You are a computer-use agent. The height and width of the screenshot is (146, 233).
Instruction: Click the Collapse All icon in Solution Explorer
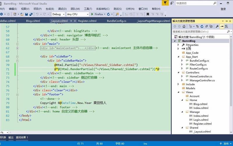[x=206, y=27]
